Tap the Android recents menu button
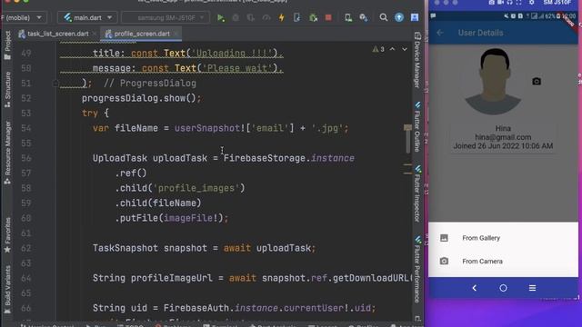 click(532, 288)
